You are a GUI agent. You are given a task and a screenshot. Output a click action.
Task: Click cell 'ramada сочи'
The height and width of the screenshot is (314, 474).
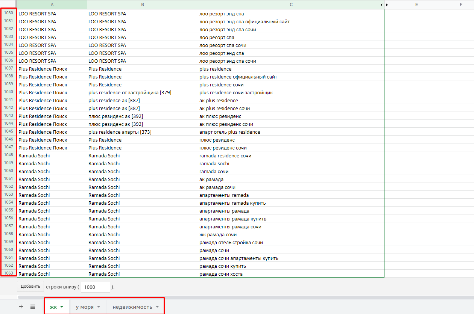[x=291, y=171]
